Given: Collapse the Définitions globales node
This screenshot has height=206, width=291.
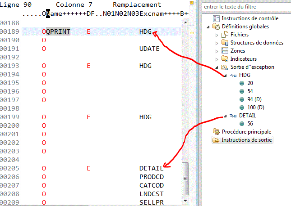Looking at the screenshot, I should pos(208,27).
